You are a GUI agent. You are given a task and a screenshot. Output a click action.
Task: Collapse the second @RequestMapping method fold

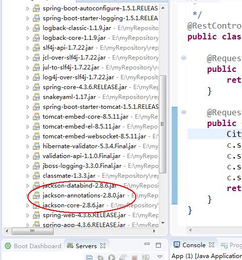183,112
